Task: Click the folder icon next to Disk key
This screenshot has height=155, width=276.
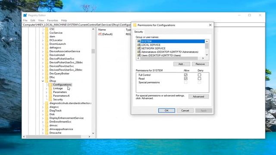Action: (x=47, y=114)
